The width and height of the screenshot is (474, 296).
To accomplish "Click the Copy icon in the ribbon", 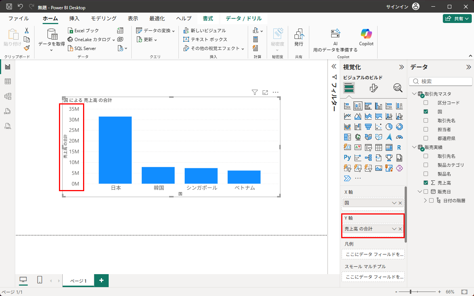I will [27, 39].
